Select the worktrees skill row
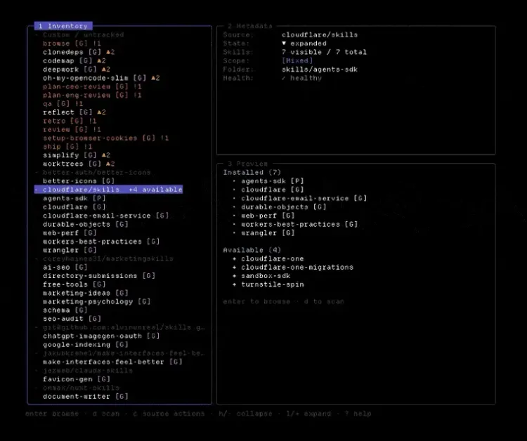This screenshot has height=441, width=527. [x=79, y=164]
